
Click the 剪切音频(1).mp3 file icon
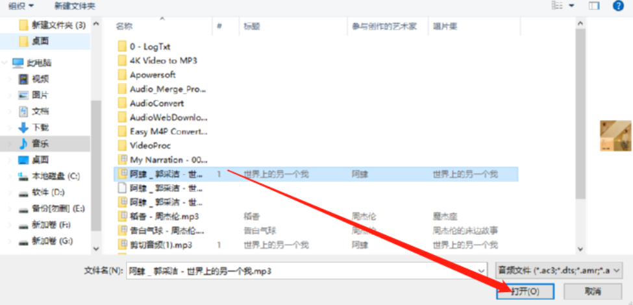pos(122,245)
